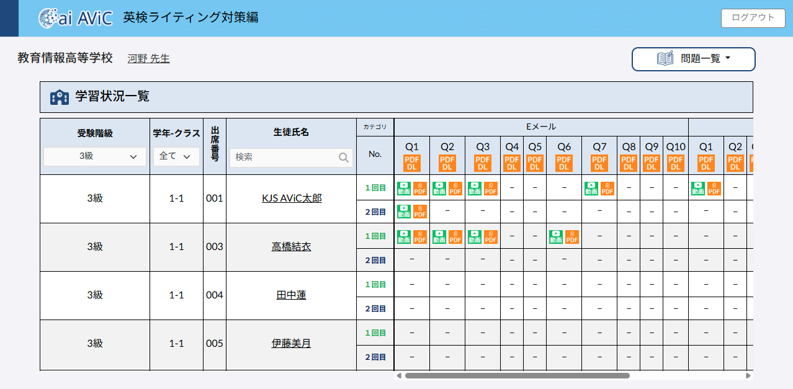Select student 田中蓮 name link
793x389 pixels.
pyautogui.click(x=291, y=295)
